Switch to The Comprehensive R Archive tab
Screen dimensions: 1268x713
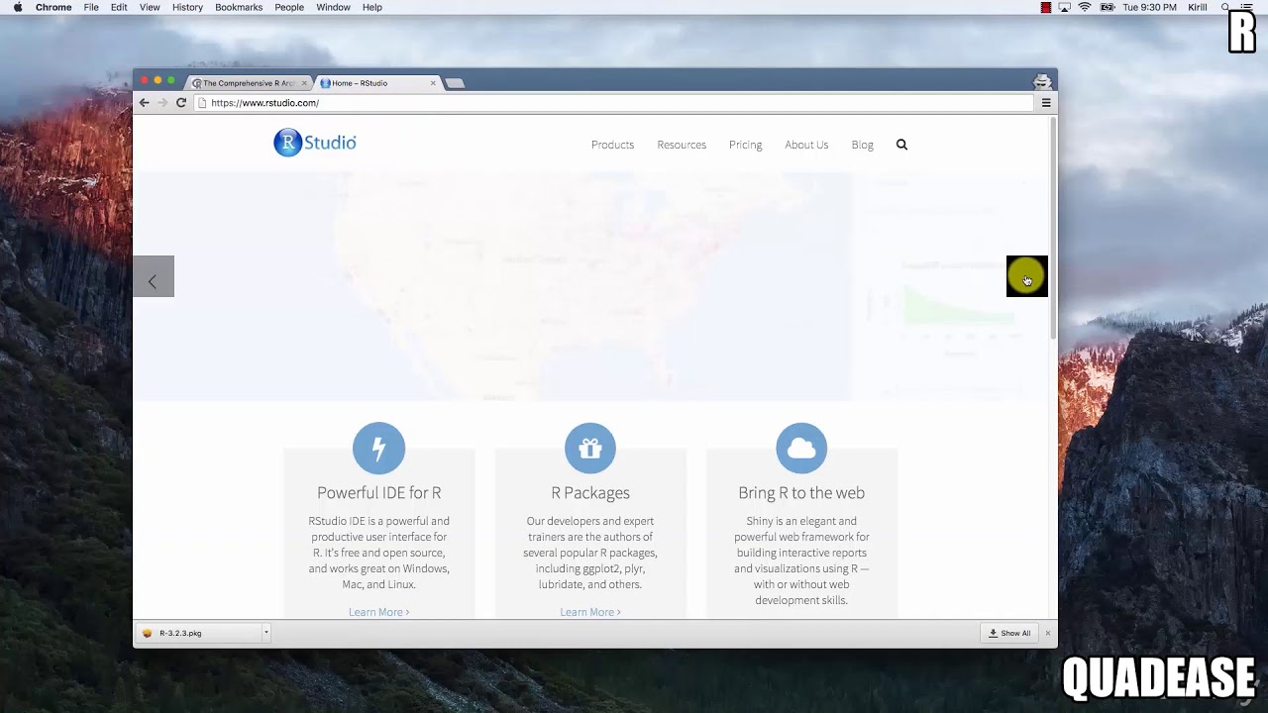(x=249, y=83)
